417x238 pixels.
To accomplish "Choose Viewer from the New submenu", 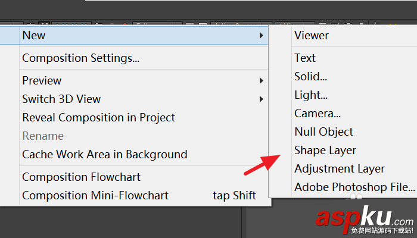I will [x=312, y=35].
